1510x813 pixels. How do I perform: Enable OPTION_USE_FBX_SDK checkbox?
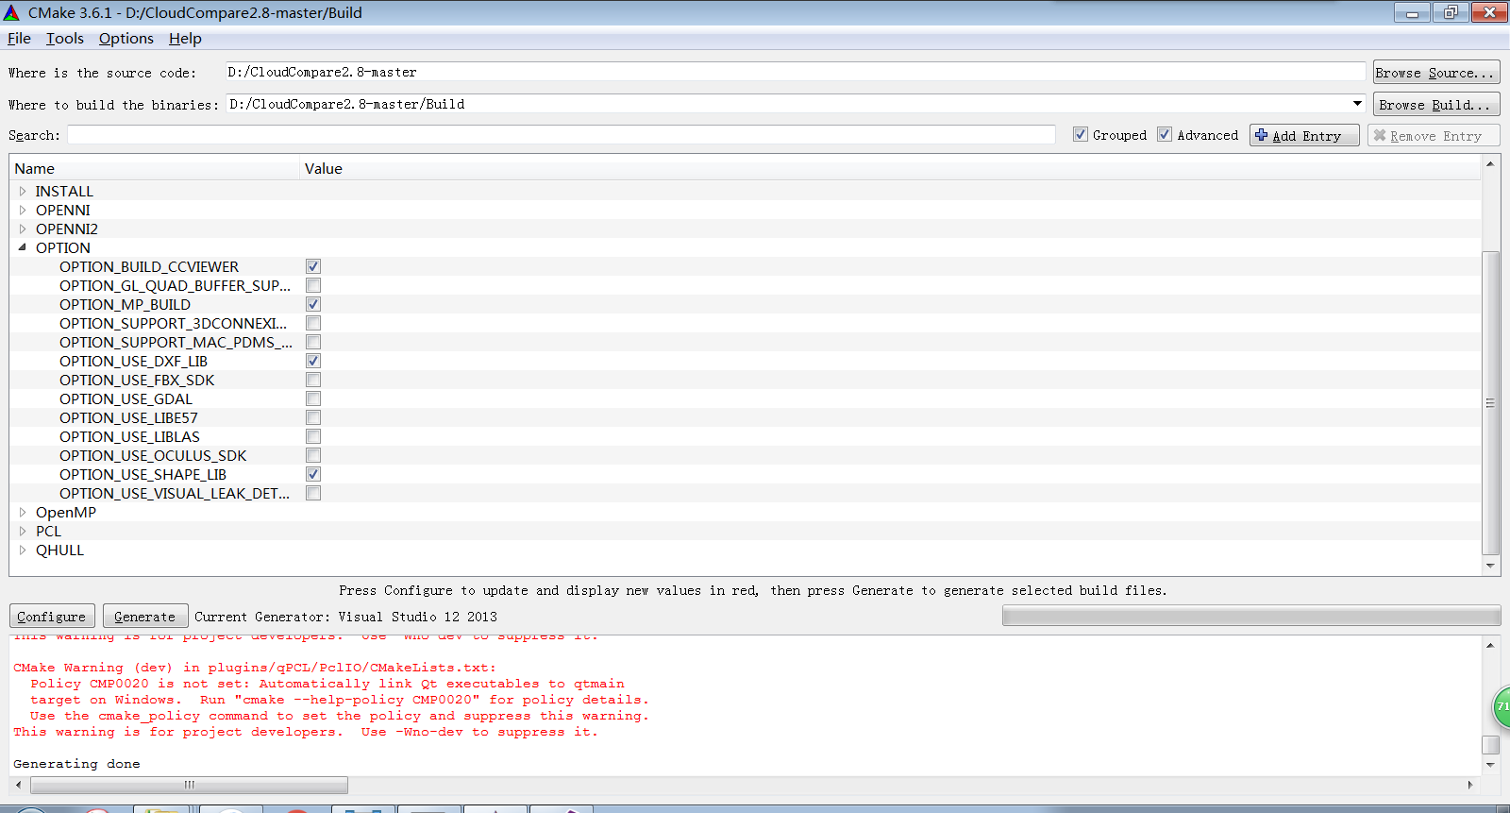[x=313, y=380]
